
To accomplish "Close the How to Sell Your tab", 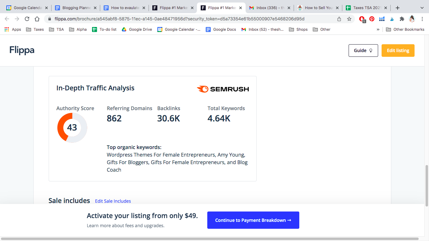I will tap(337, 8).
